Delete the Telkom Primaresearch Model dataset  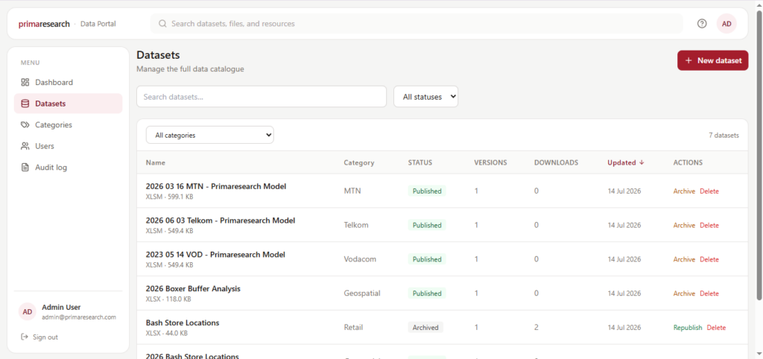(709, 225)
